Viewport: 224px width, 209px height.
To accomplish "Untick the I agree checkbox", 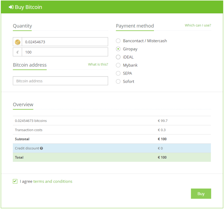I will [x=15, y=181].
